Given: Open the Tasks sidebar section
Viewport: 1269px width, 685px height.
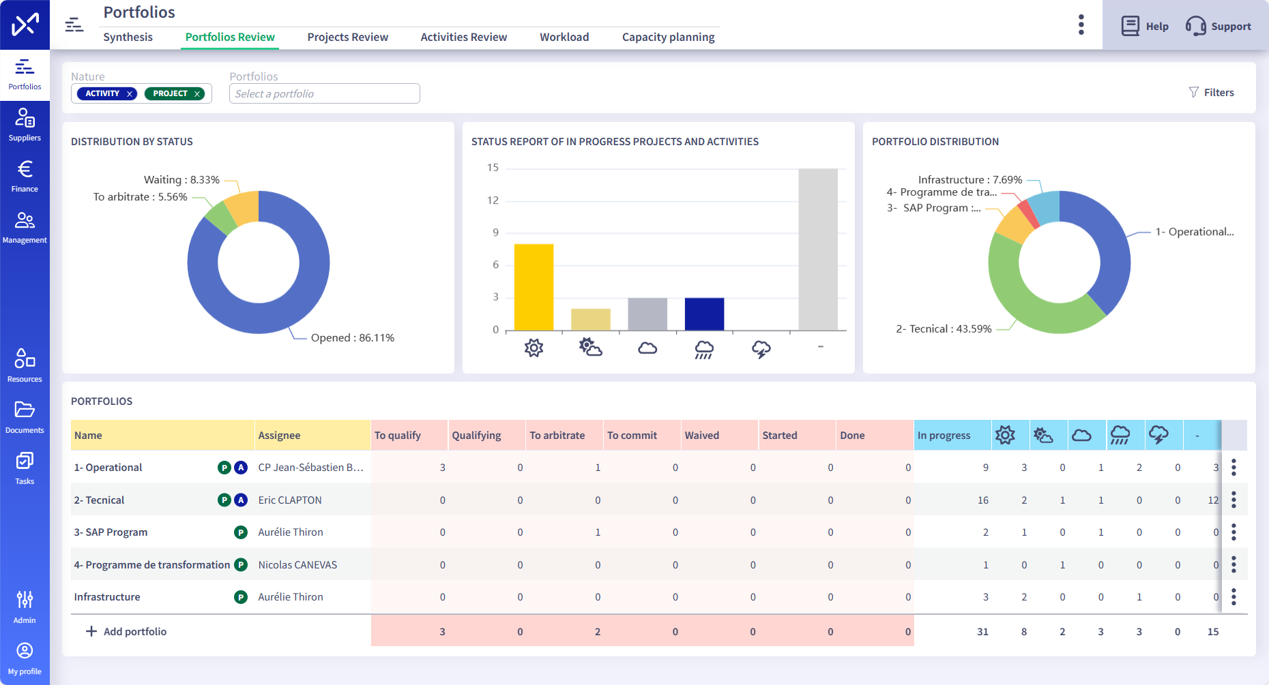Looking at the screenshot, I should point(25,469).
